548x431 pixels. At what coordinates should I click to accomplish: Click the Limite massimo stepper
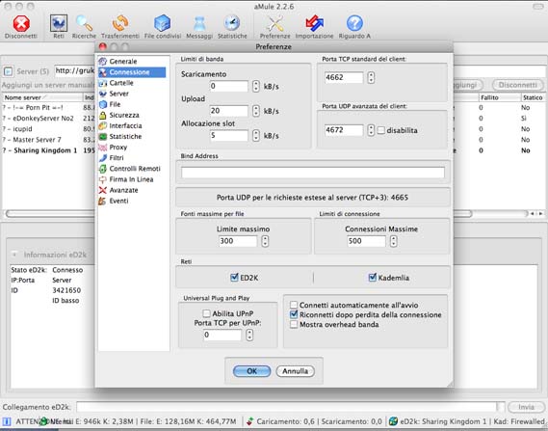[x=265, y=241]
